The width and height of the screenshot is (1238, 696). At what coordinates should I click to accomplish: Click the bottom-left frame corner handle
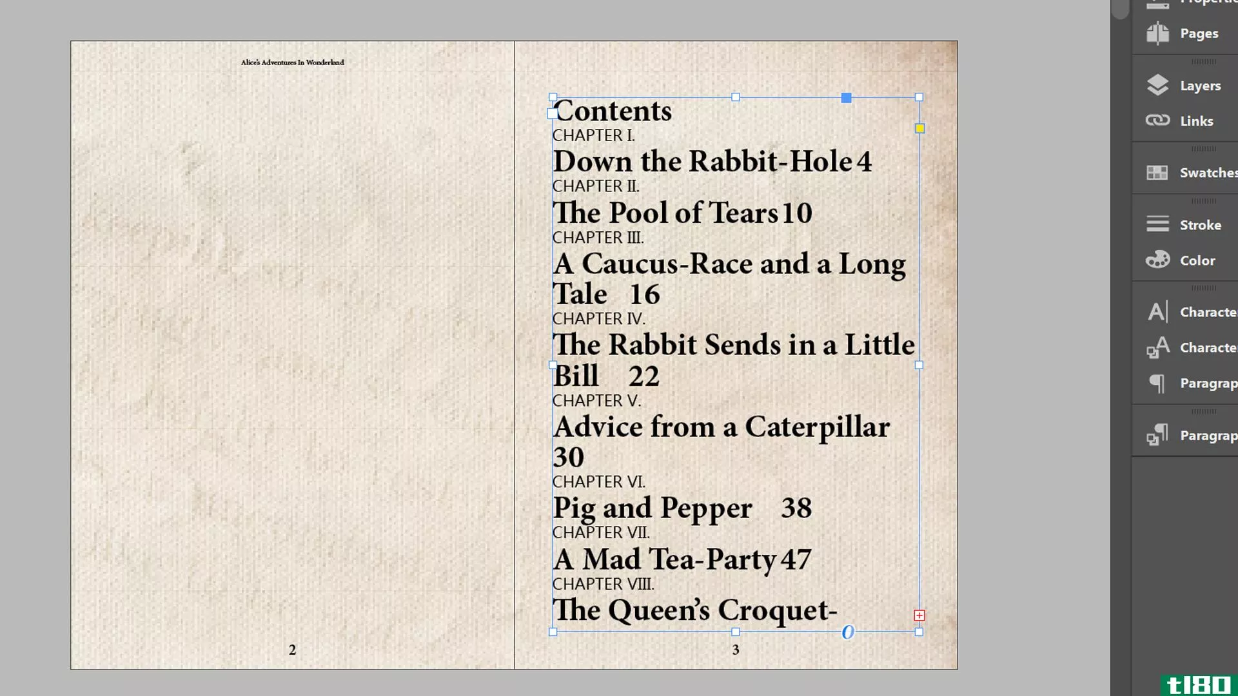pos(553,632)
